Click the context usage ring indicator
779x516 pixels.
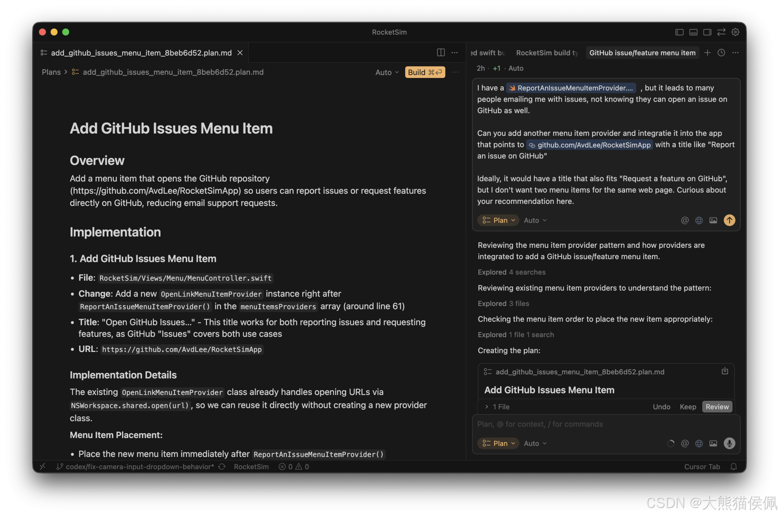click(x=671, y=443)
